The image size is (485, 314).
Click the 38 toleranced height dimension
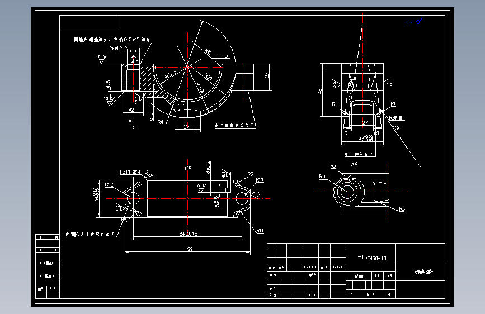97,195
